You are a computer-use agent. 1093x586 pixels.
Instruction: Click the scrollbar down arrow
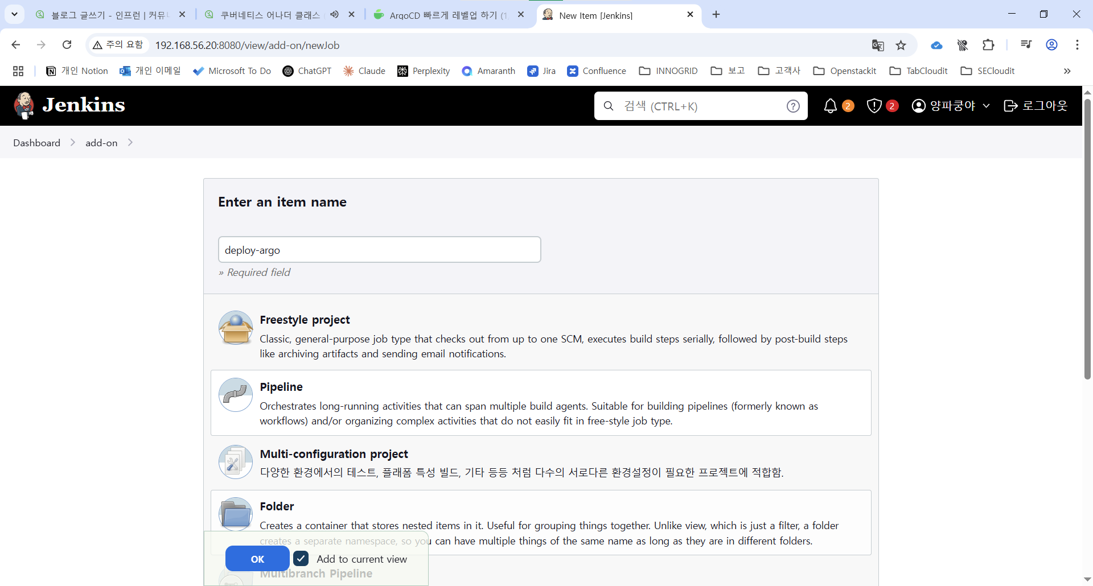(1087, 579)
